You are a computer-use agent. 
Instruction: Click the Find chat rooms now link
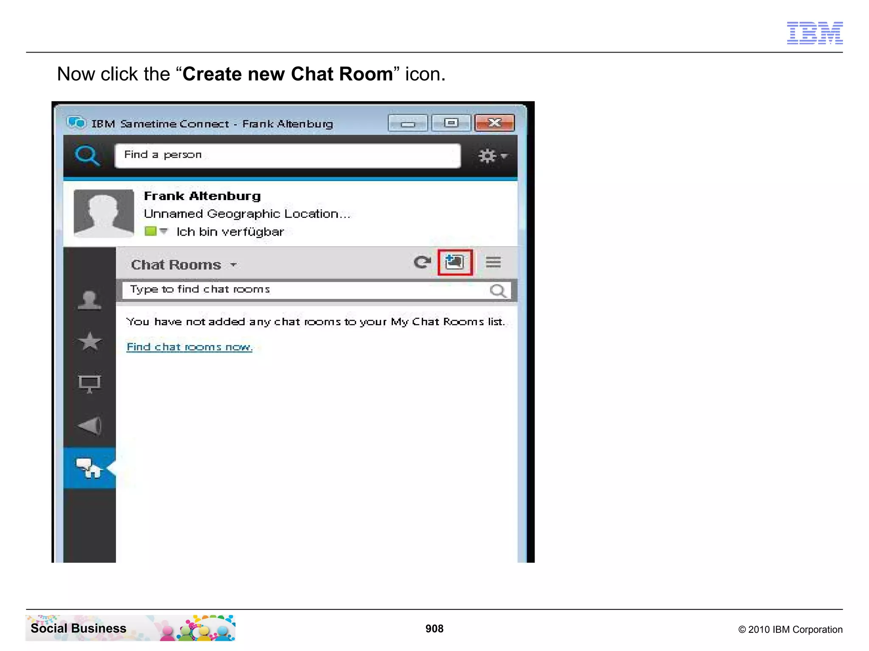[x=189, y=347]
